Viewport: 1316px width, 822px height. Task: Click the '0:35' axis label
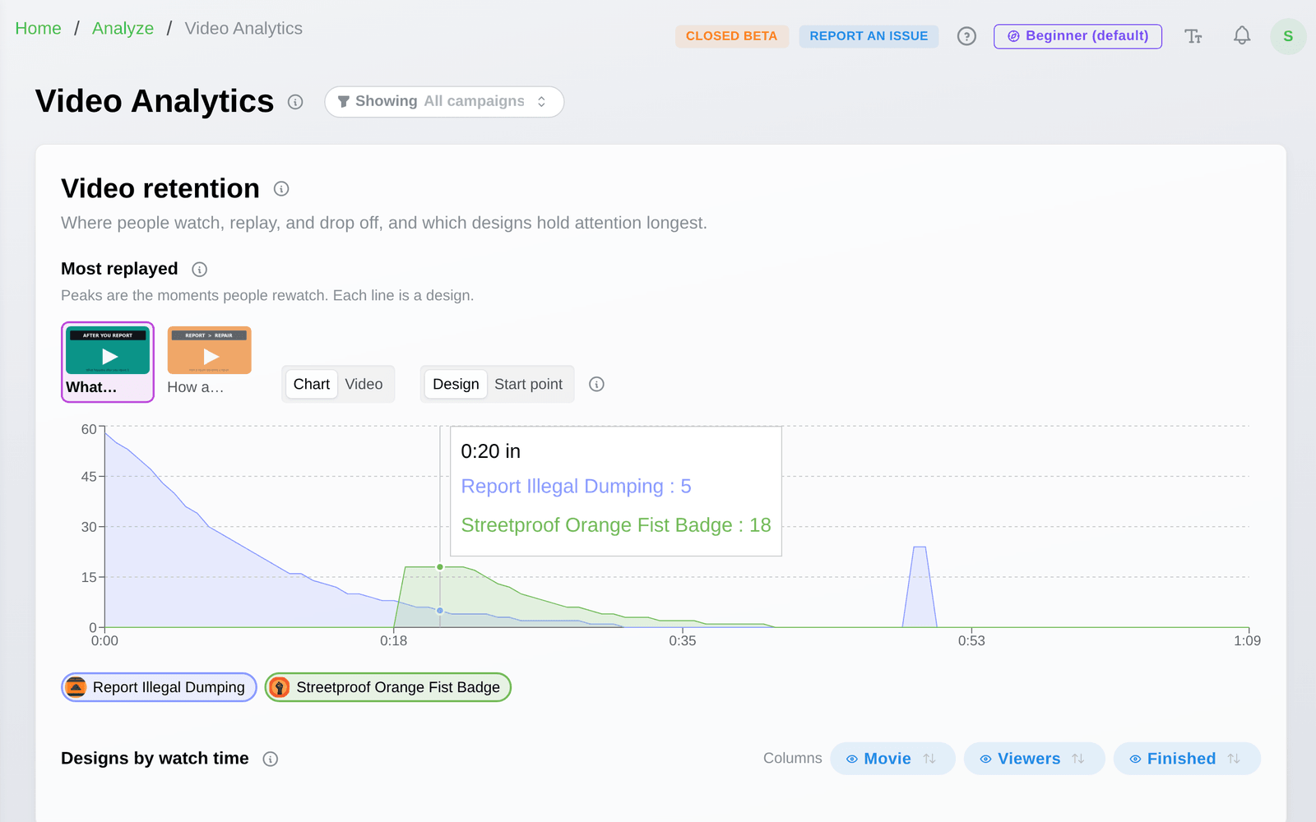point(683,641)
